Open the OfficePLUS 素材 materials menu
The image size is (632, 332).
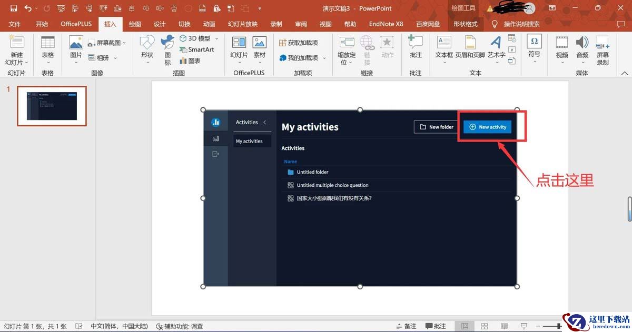click(260, 51)
